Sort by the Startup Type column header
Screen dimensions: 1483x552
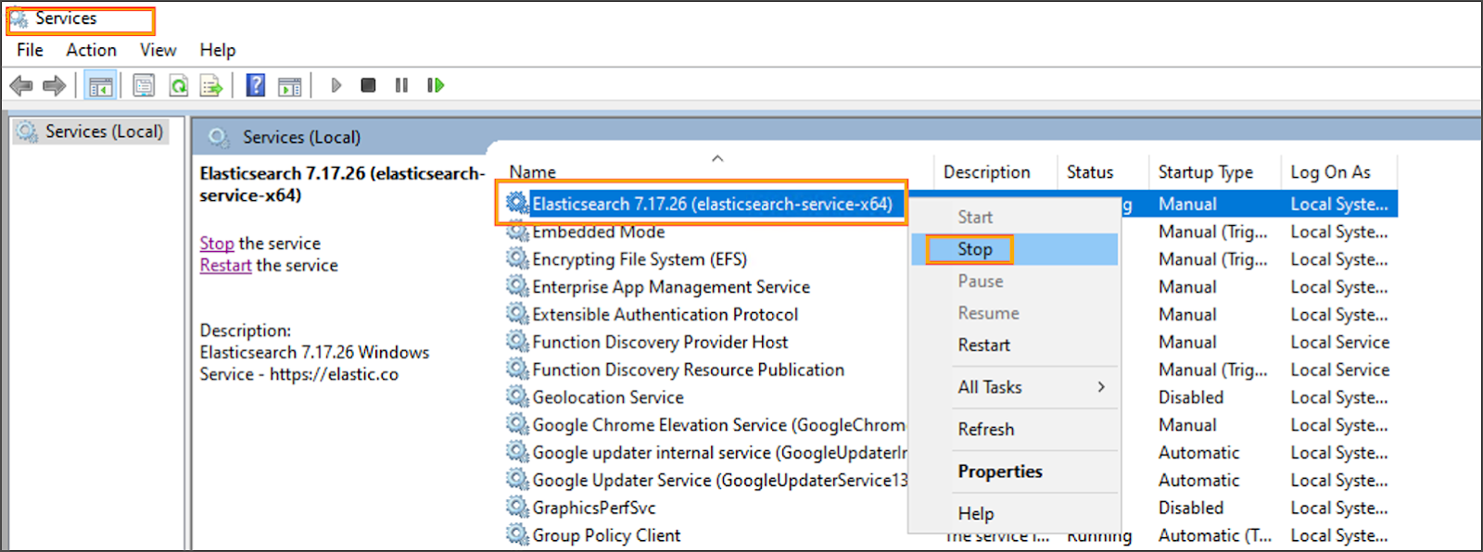tap(1205, 172)
